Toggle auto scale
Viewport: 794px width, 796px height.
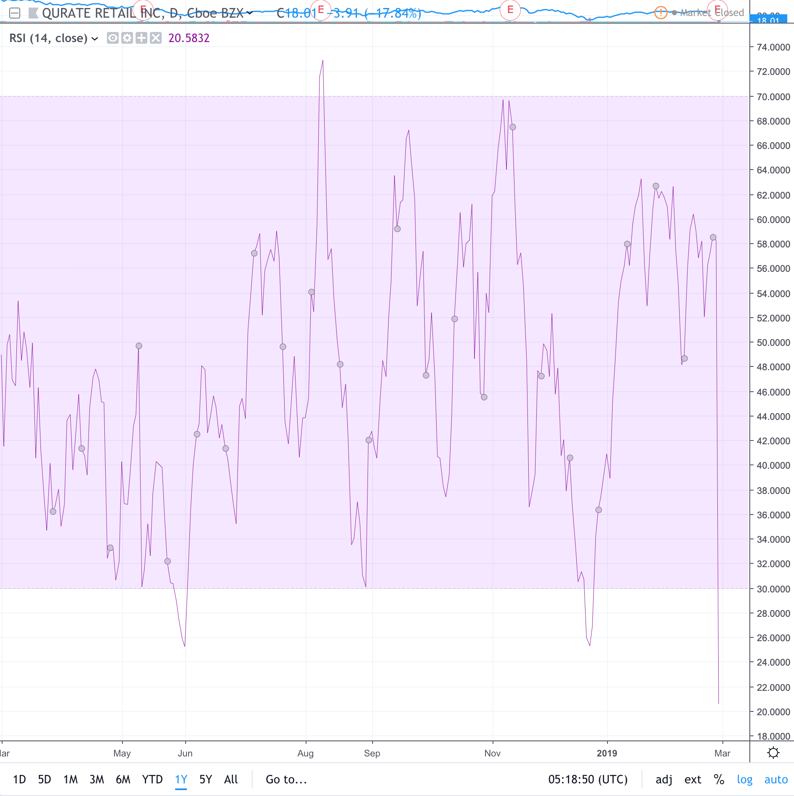tap(775, 780)
